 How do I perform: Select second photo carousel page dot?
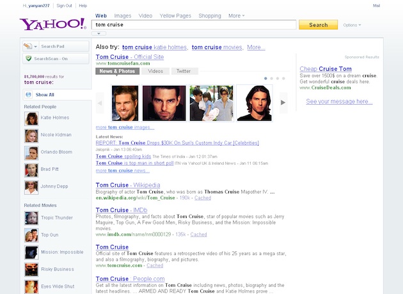(271, 79)
